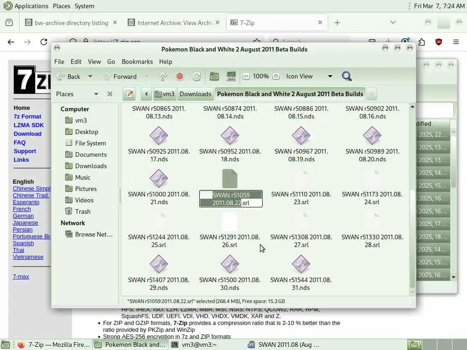Switch to Internet Archive browser tab
467x350 pixels.
174,23
